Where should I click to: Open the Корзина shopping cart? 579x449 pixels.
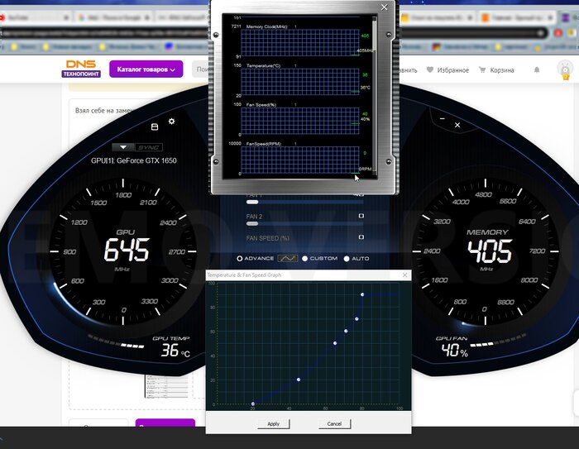[x=496, y=69]
